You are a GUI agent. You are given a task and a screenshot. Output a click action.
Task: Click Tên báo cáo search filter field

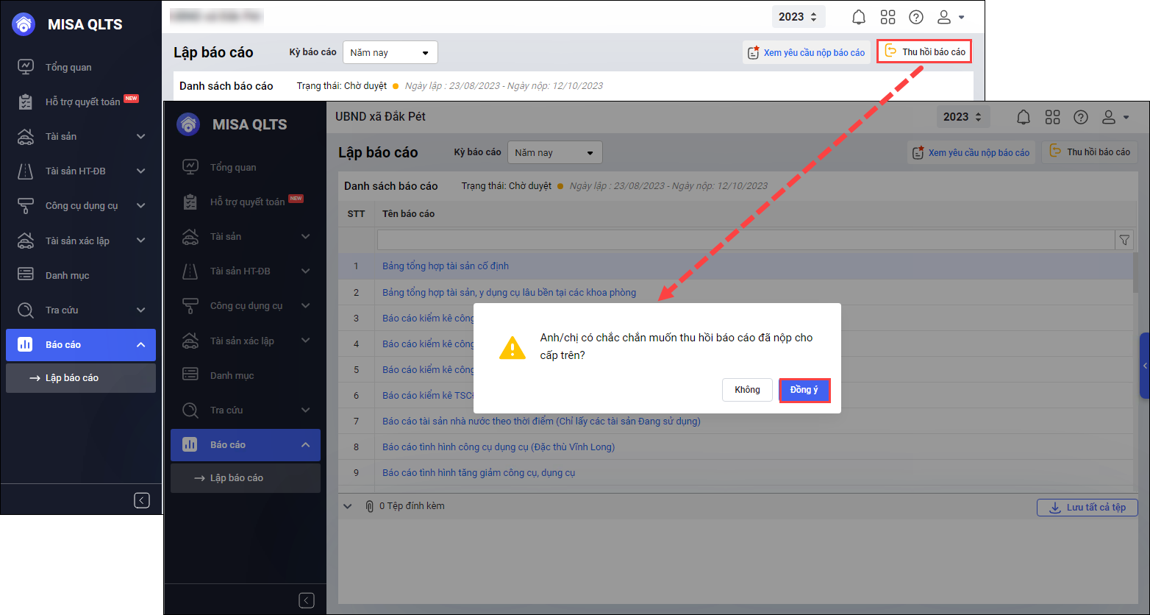746,240
